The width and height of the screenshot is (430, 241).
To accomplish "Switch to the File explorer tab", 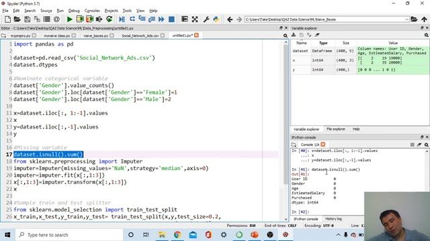I will click(336, 129).
